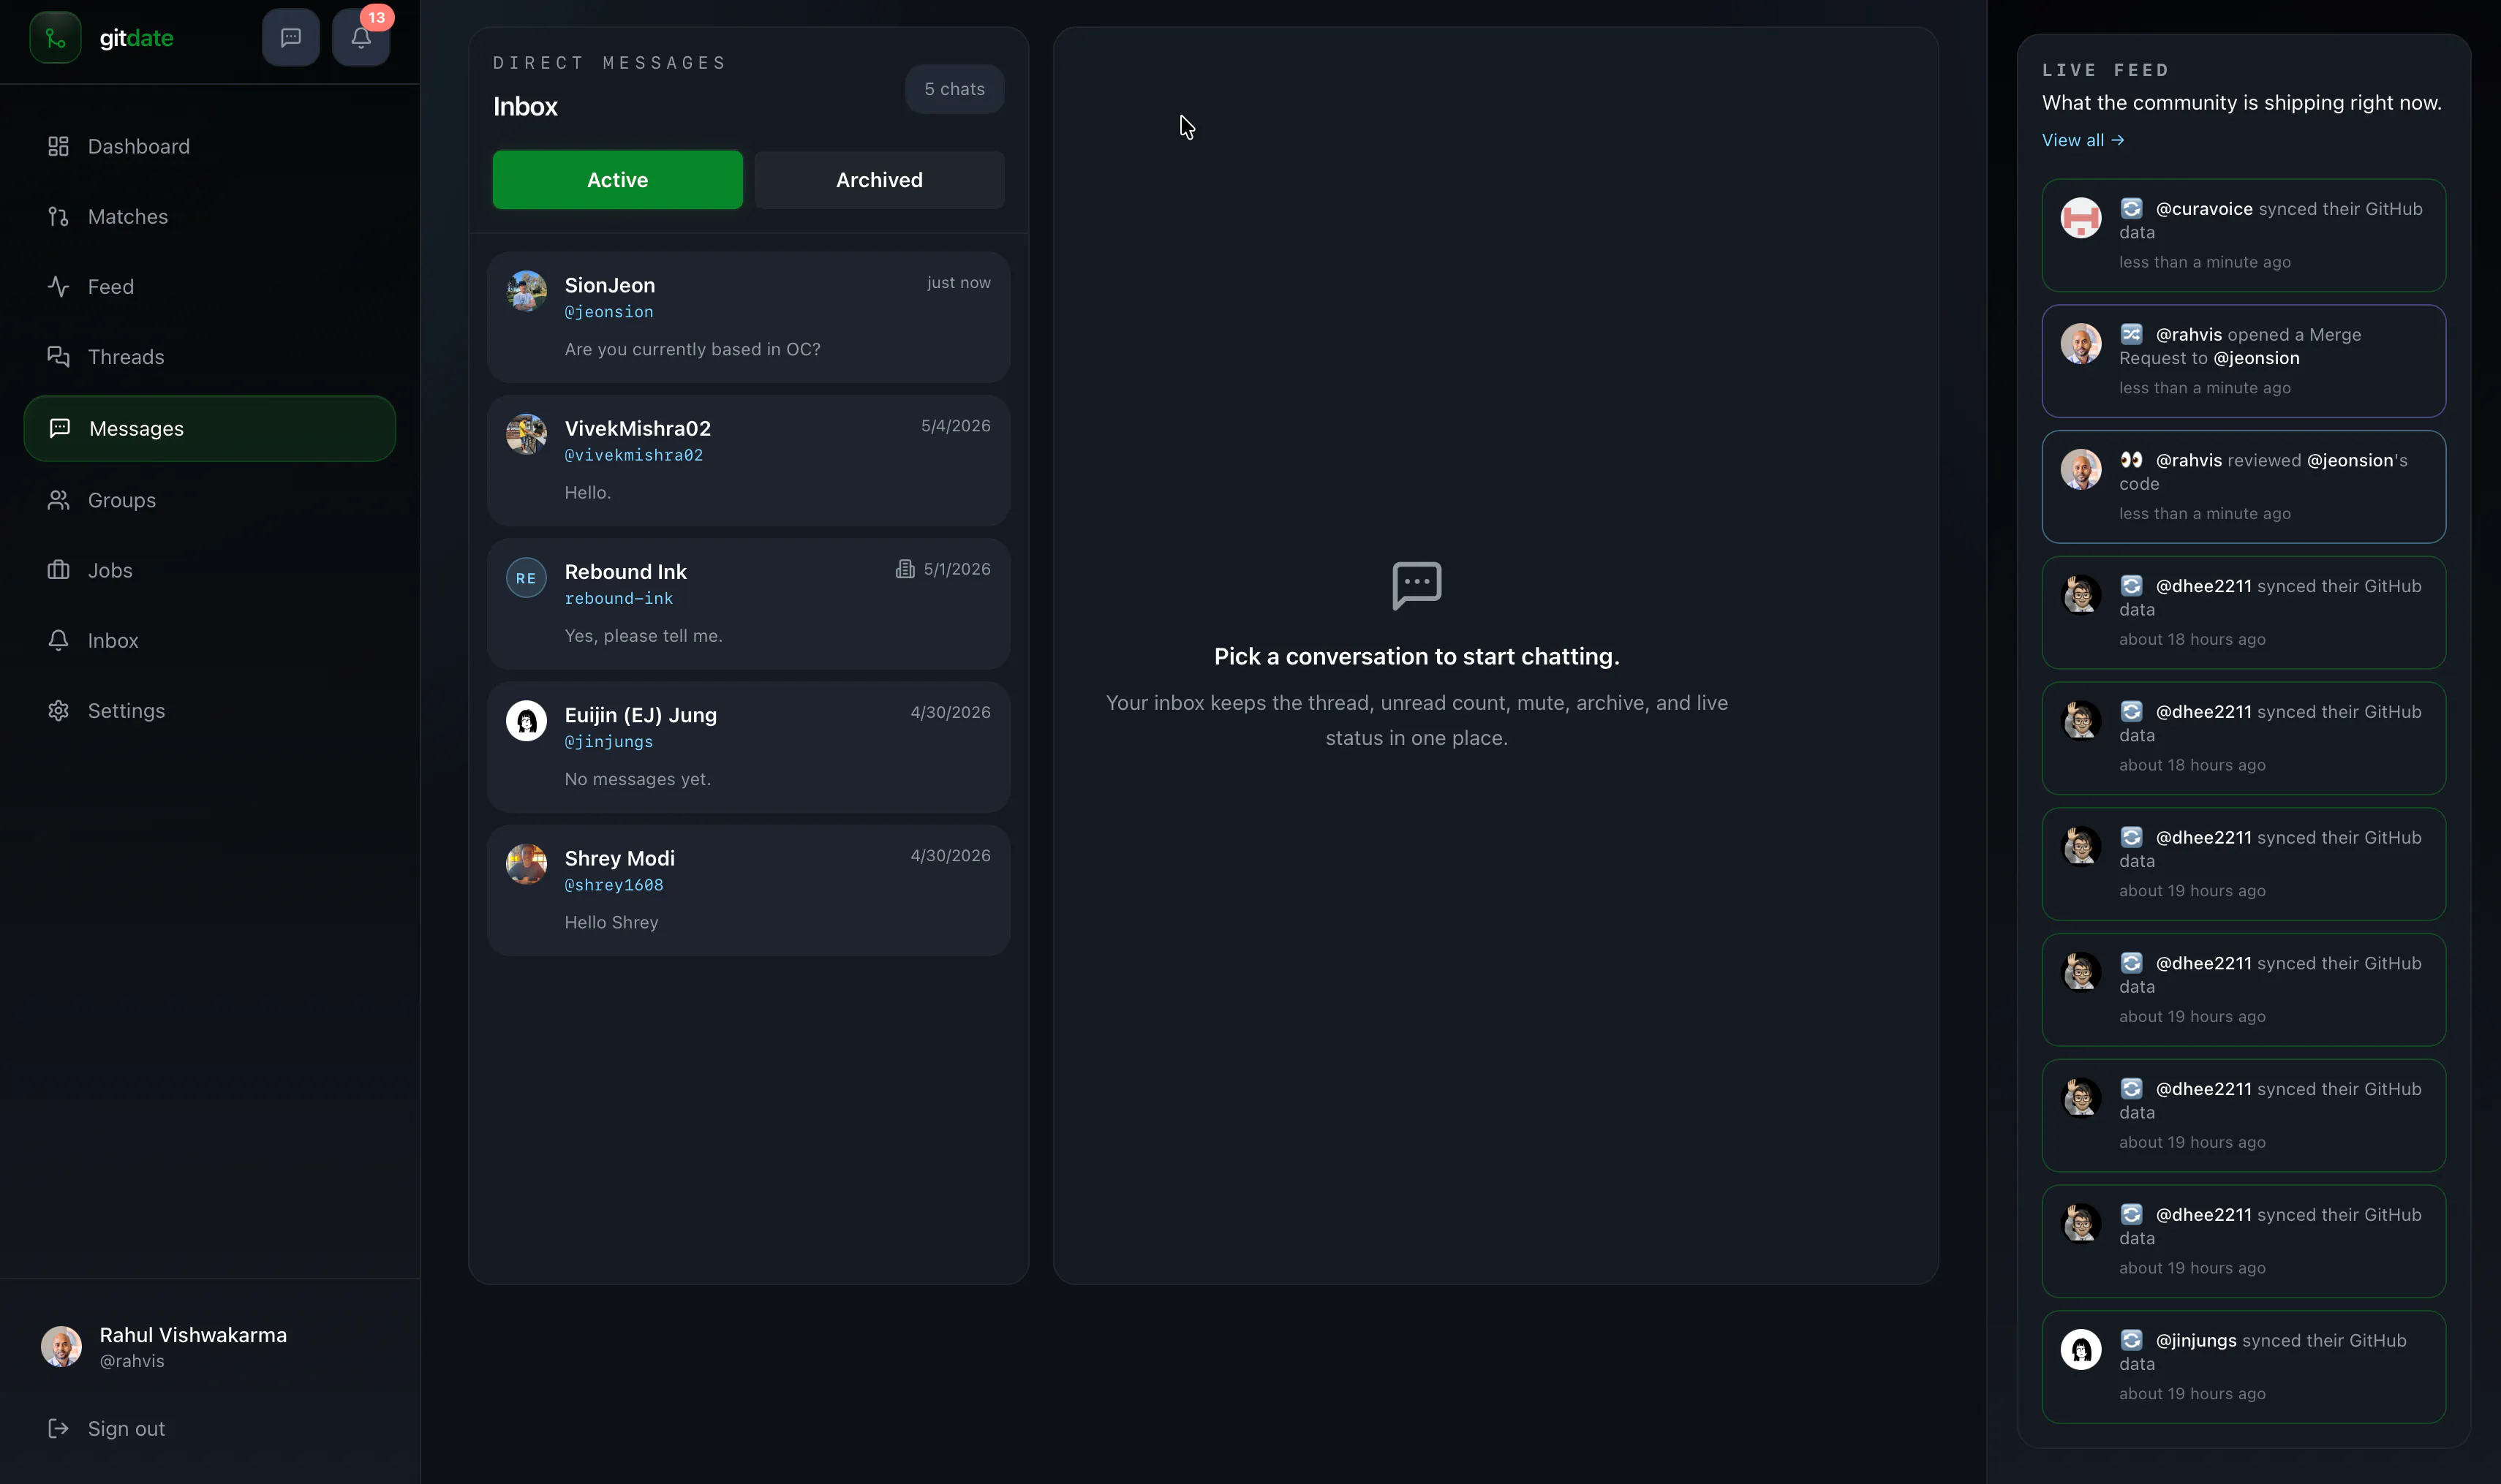Open Rahul Vishwakarma profile in sidebar
Screen dimensions: 2501x1484
(x=210, y=1346)
